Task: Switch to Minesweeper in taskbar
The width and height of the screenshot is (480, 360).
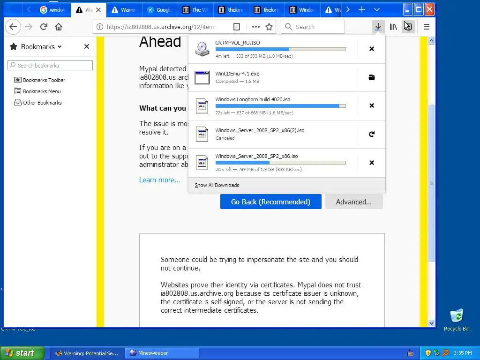Action: click(162, 353)
